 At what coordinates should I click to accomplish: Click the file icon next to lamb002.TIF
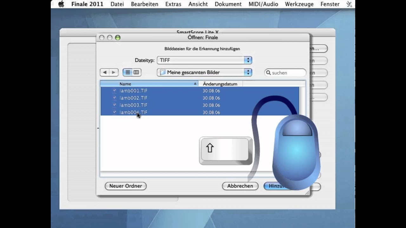tap(115, 98)
